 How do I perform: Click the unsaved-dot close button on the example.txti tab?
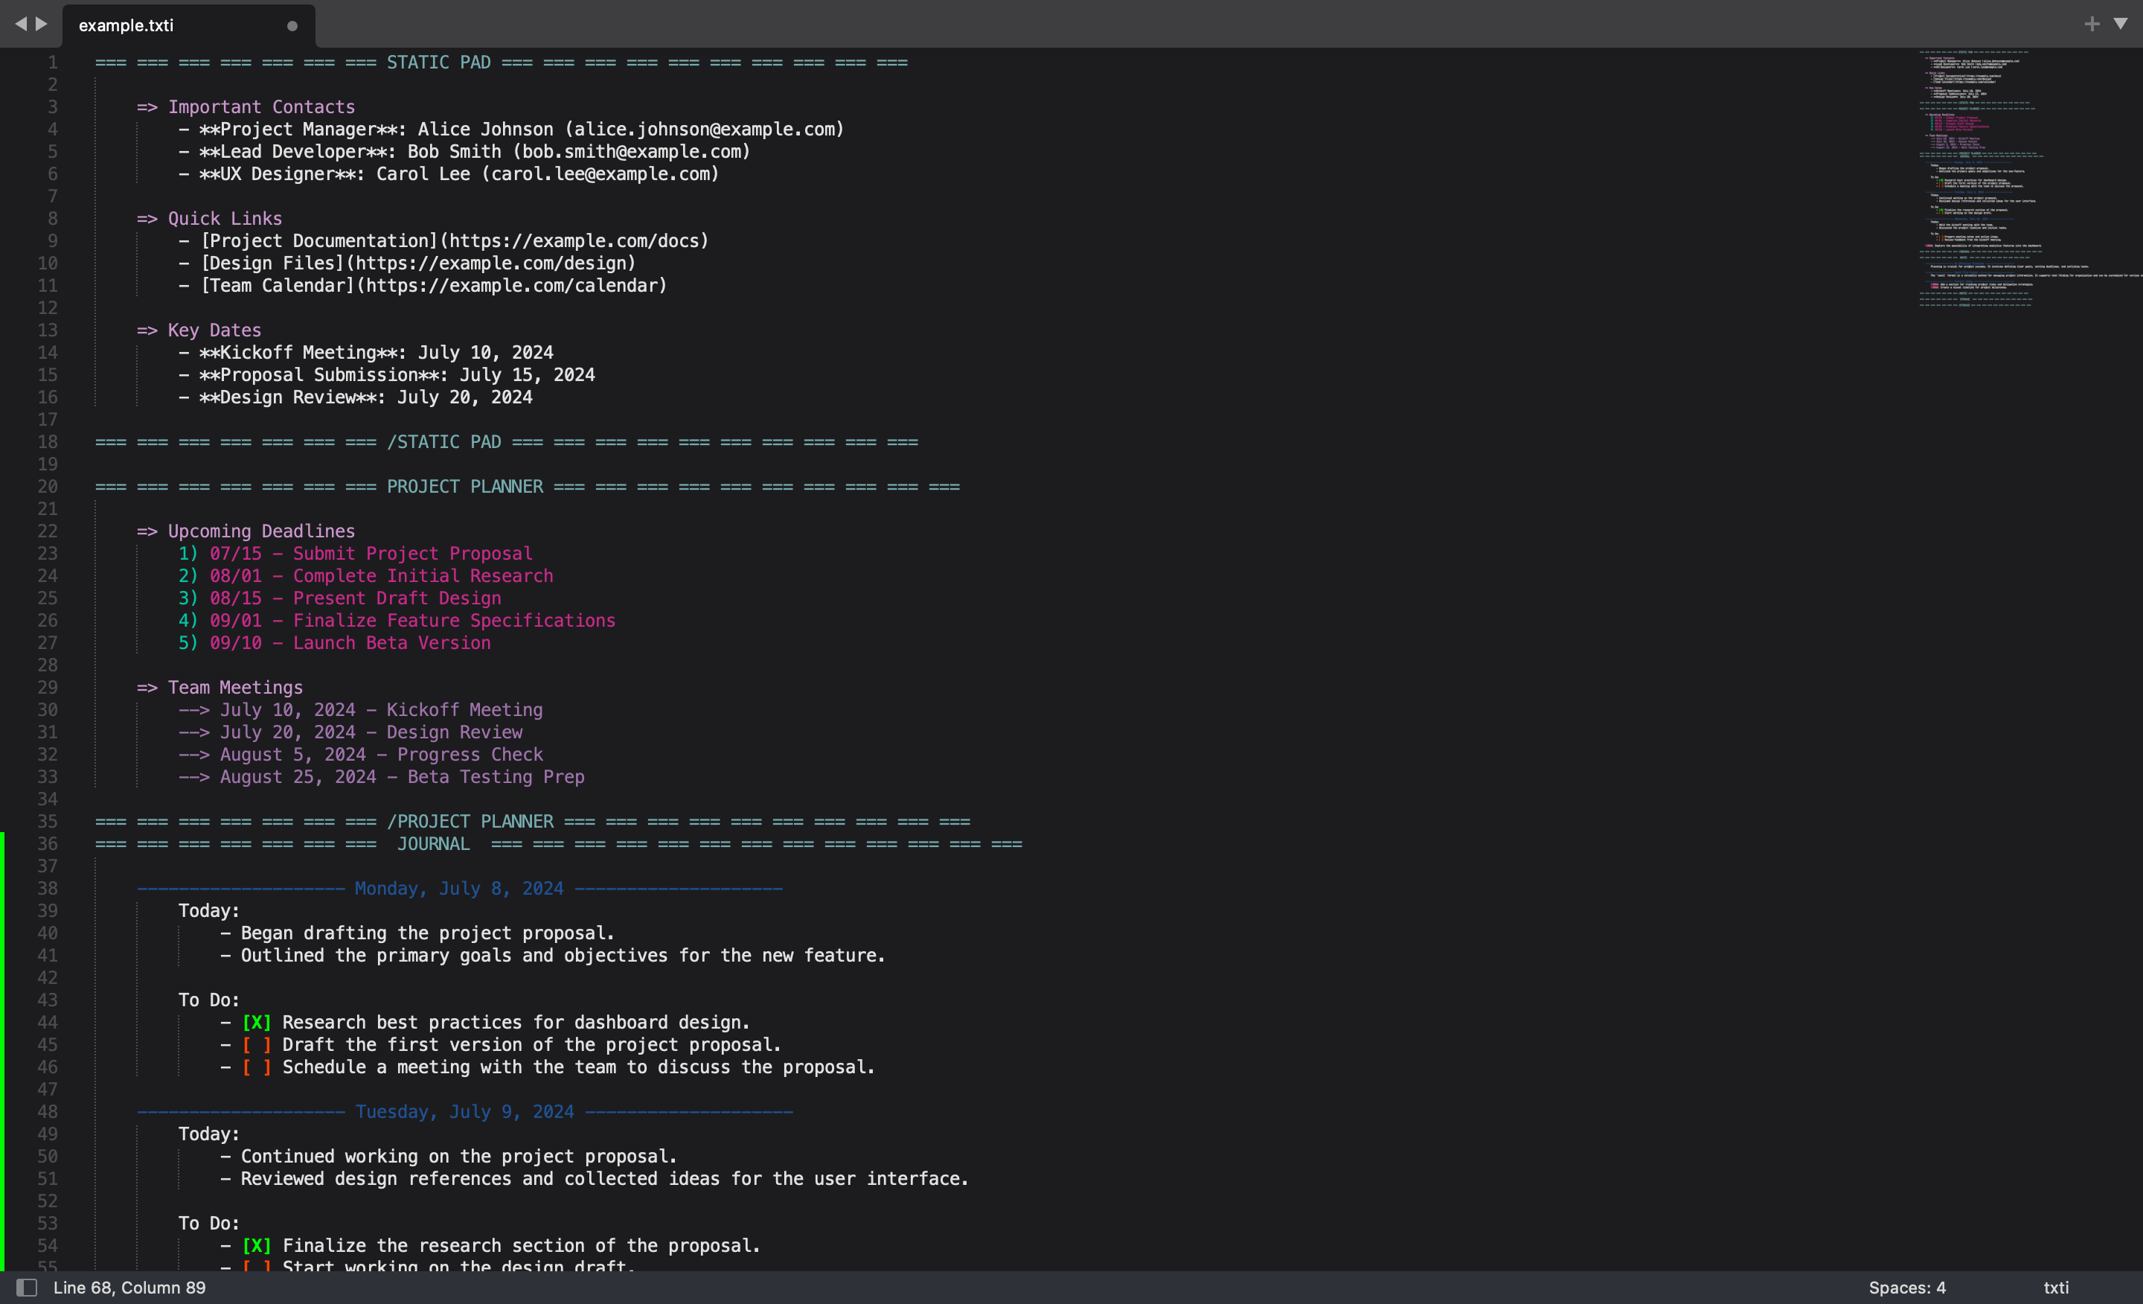pyautogui.click(x=292, y=26)
